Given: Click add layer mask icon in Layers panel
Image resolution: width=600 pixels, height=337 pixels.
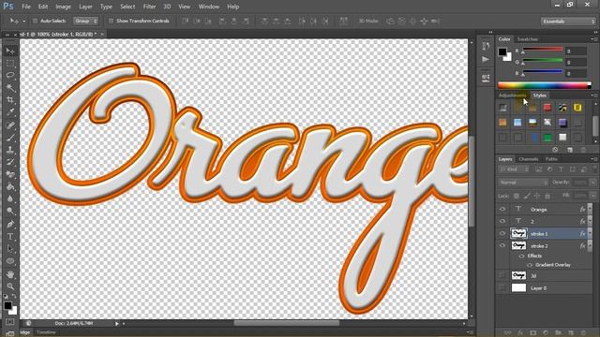Looking at the screenshot, I should coord(533,333).
